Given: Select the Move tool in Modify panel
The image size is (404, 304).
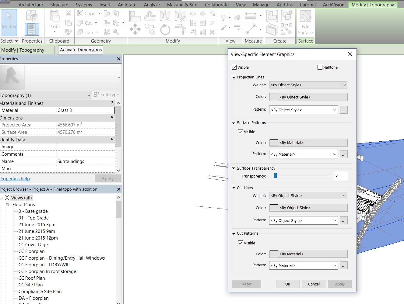Looking at the screenshot, I should click(135, 29).
